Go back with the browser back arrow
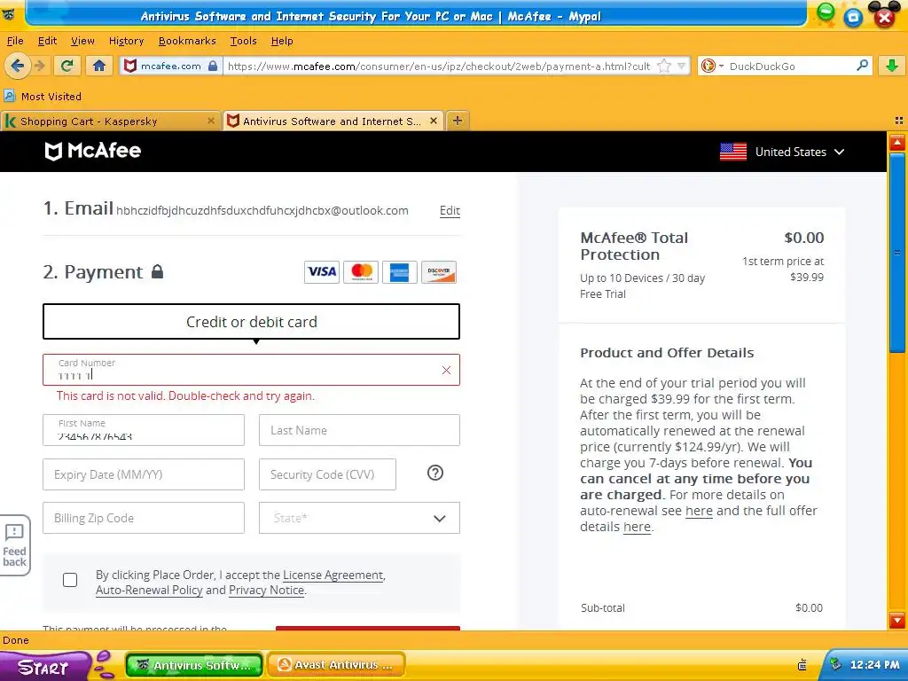 17,66
